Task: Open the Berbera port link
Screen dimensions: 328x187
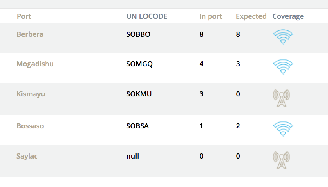Action: click(x=30, y=34)
